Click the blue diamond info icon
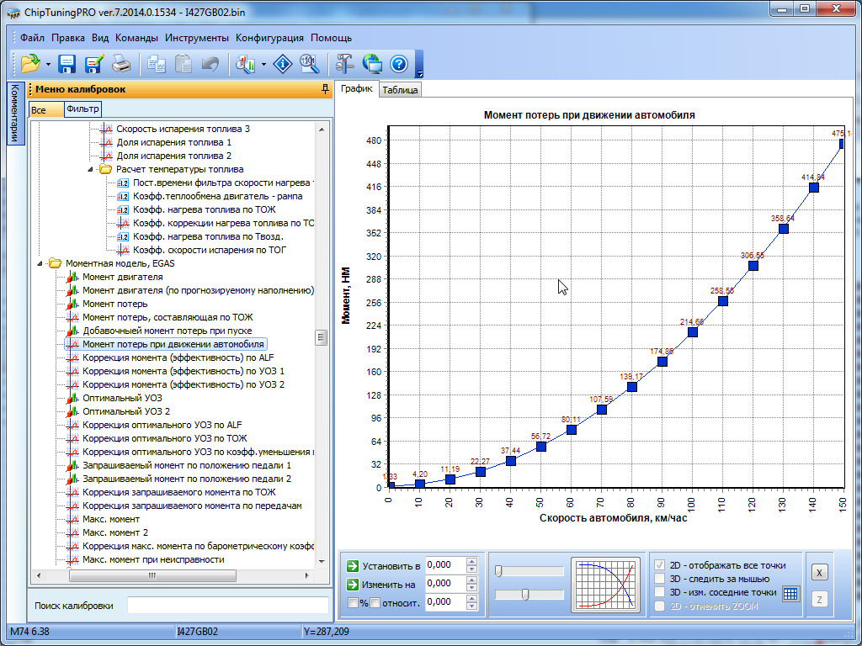The image size is (862, 646). [285, 63]
